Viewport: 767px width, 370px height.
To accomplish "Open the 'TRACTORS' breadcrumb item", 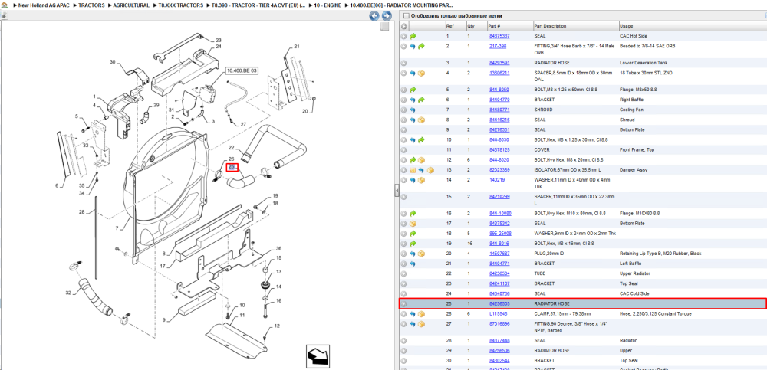I will (x=91, y=5).
